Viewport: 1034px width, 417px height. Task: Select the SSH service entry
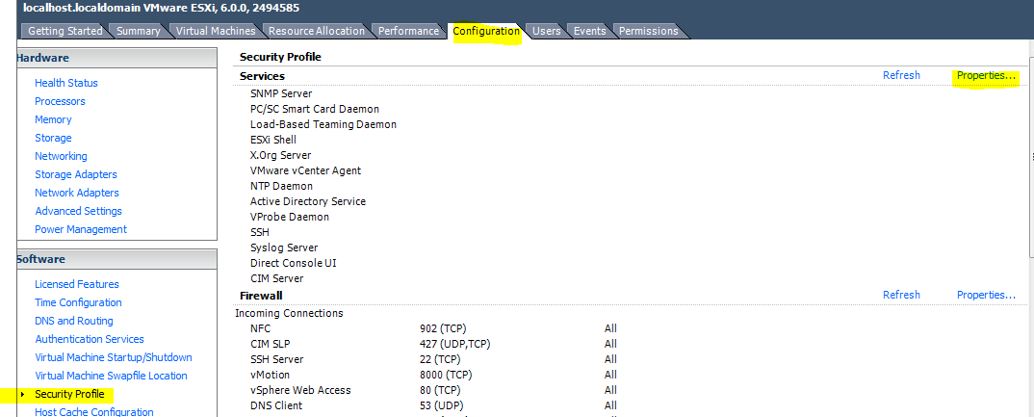point(260,232)
